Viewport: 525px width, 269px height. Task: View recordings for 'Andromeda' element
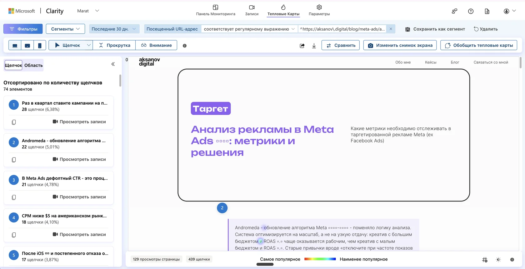(79, 159)
